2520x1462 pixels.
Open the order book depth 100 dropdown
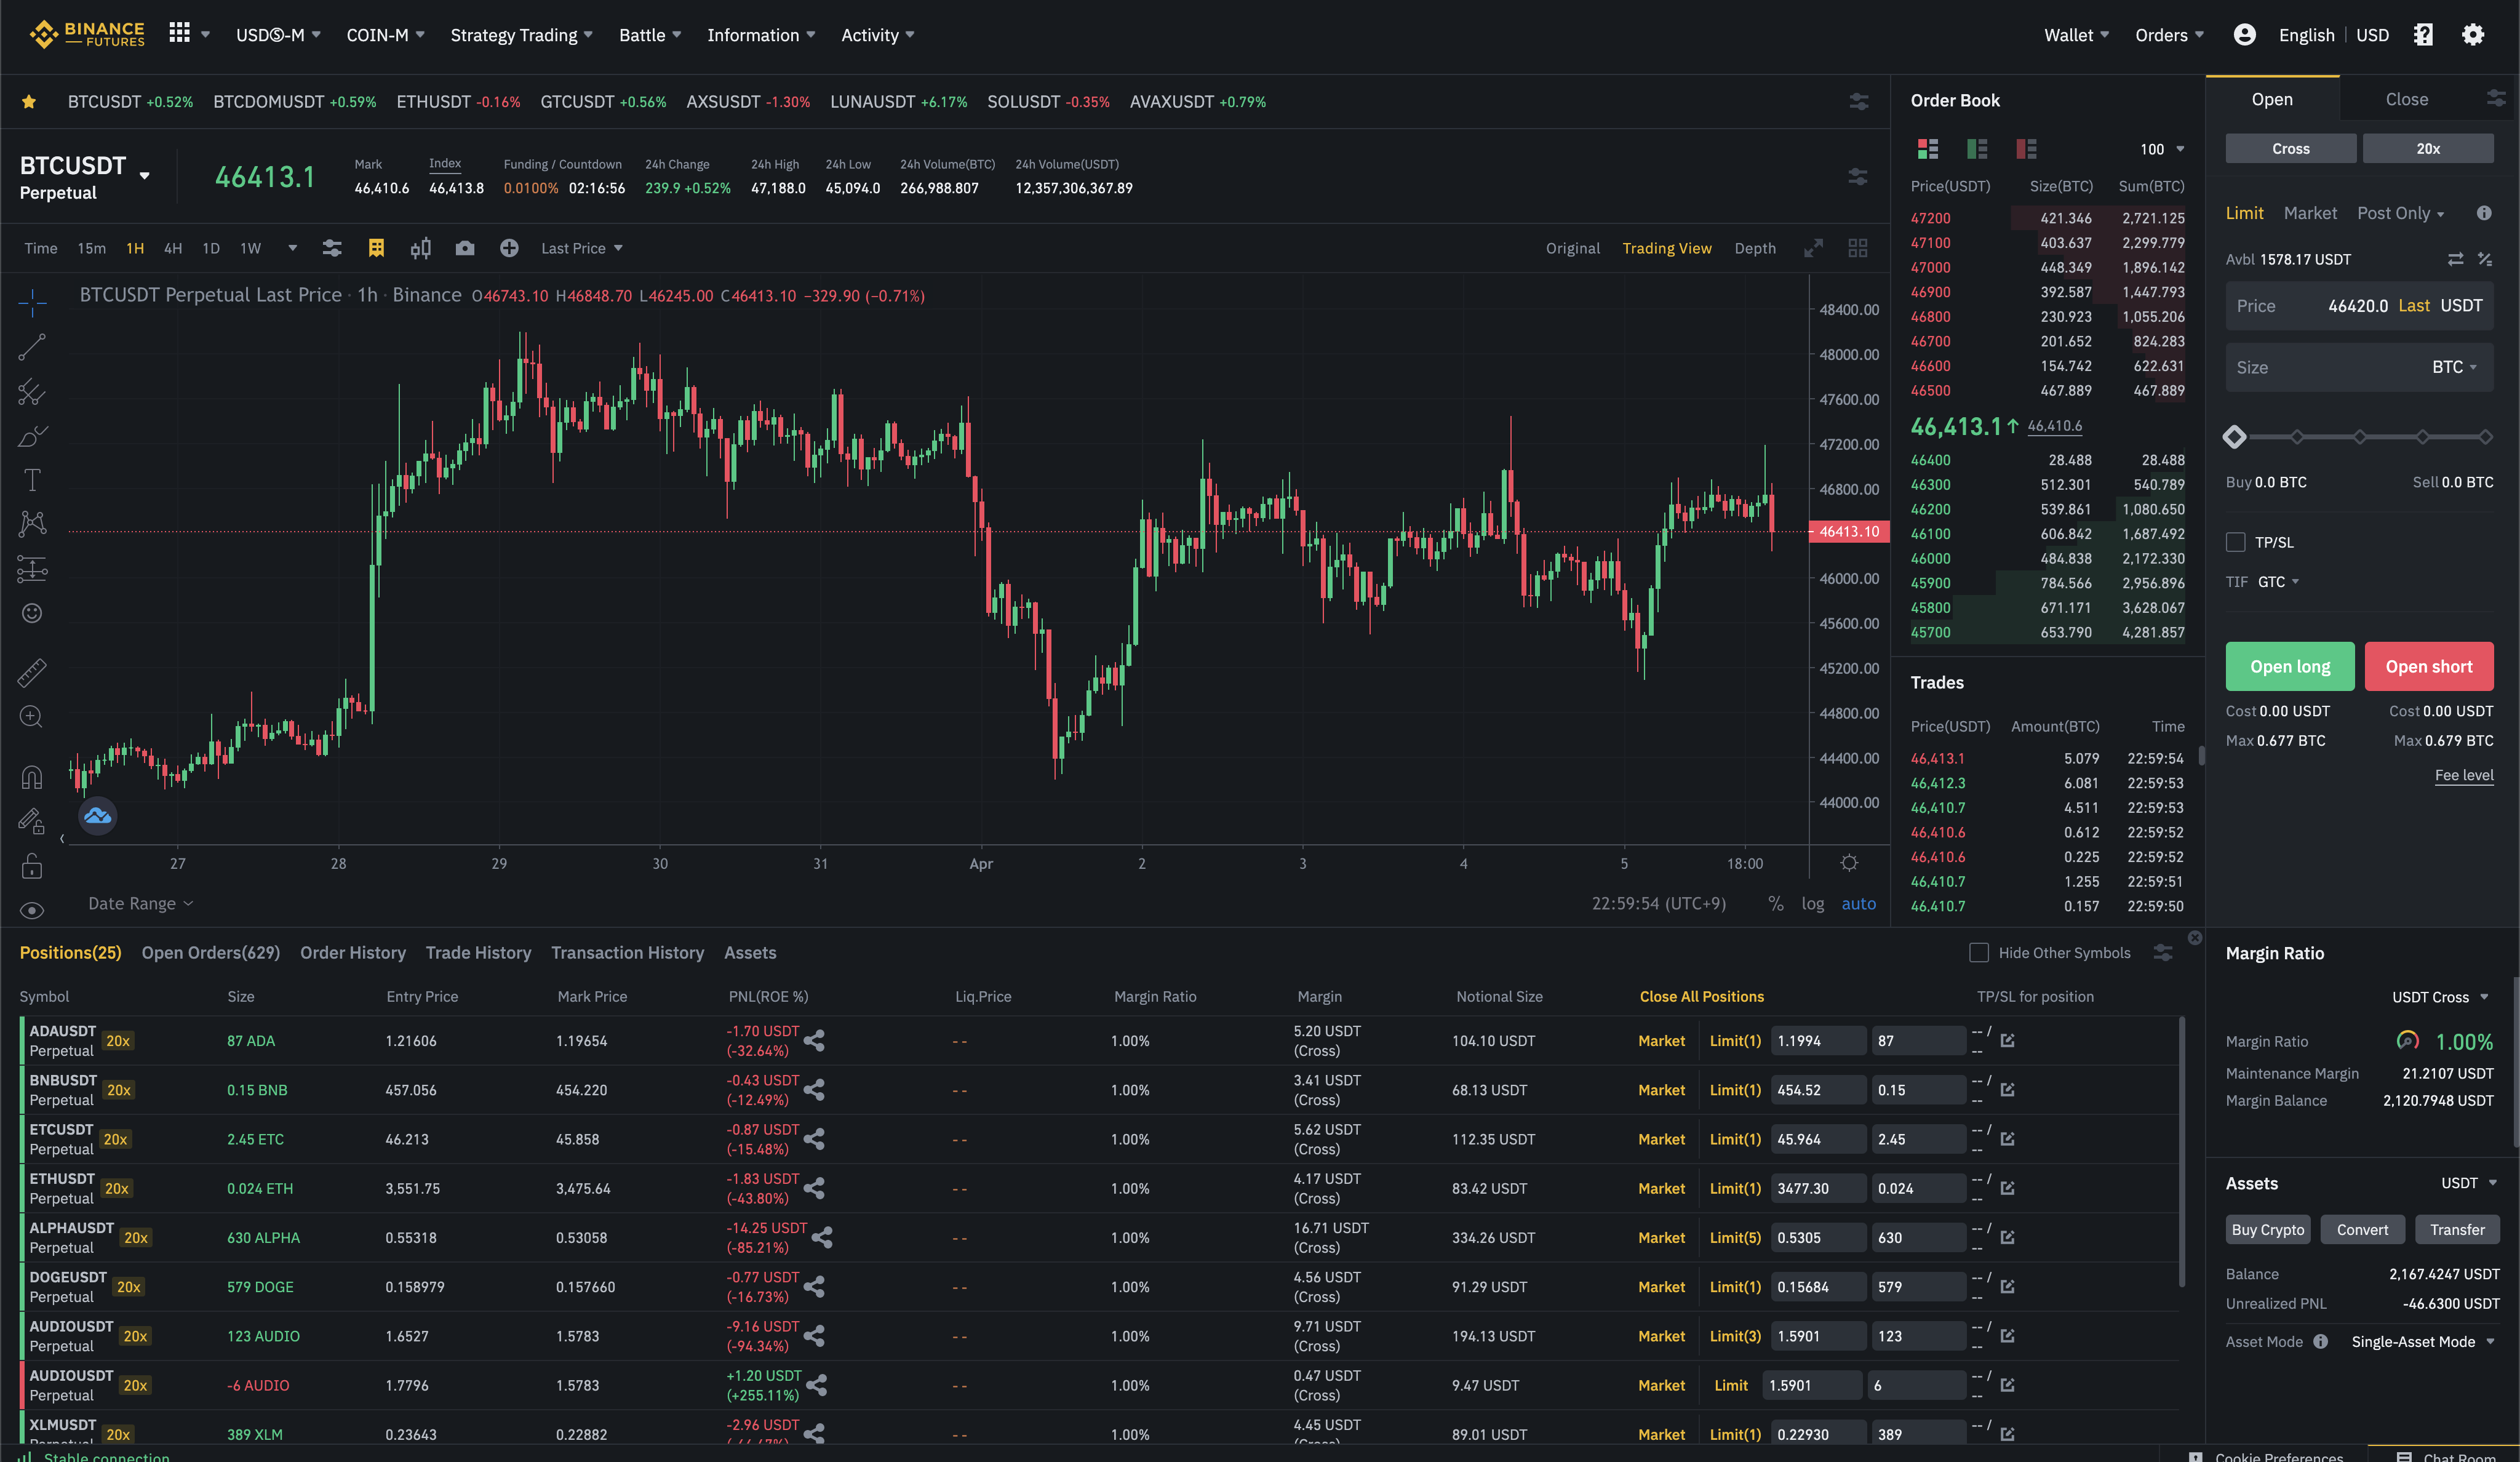pyautogui.click(x=2162, y=149)
